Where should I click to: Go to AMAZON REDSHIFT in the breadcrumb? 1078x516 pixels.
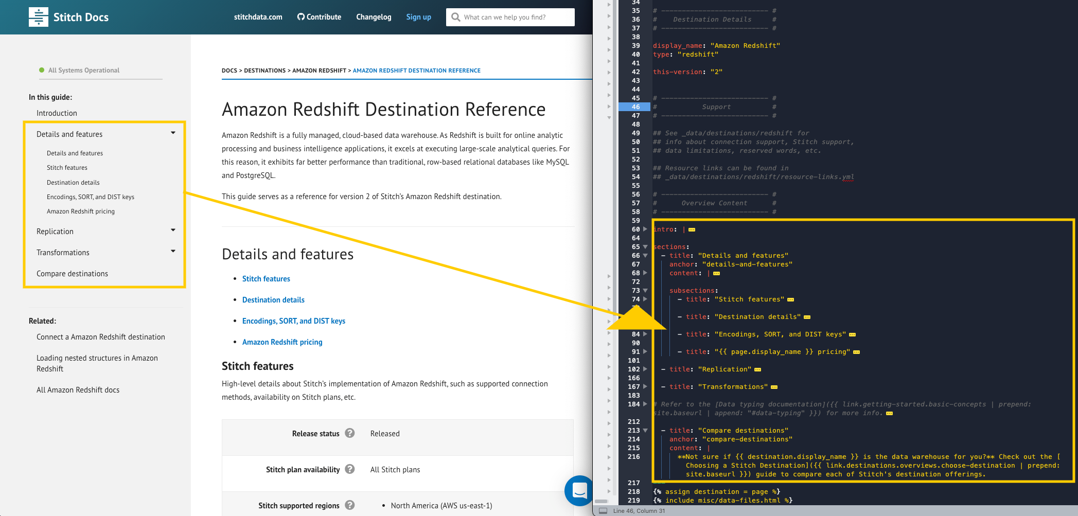click(319, 70)
